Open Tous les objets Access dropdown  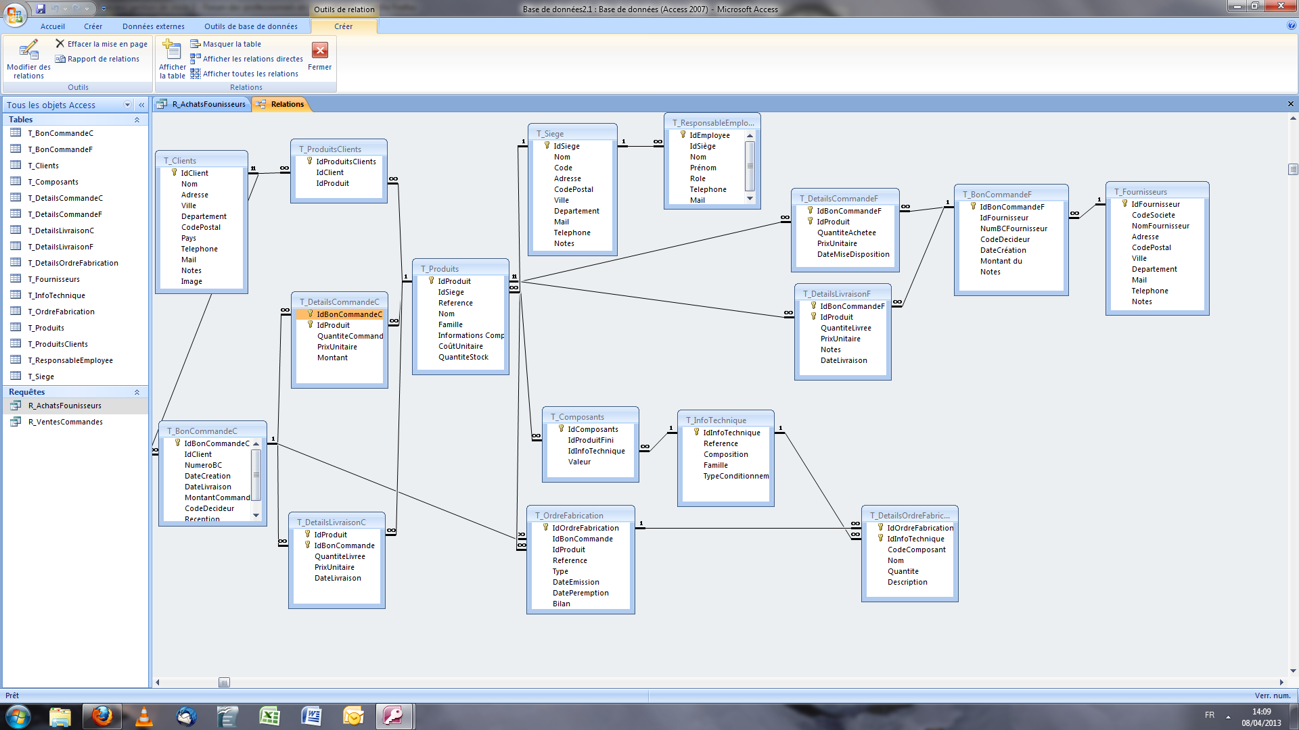pos(127,105)
